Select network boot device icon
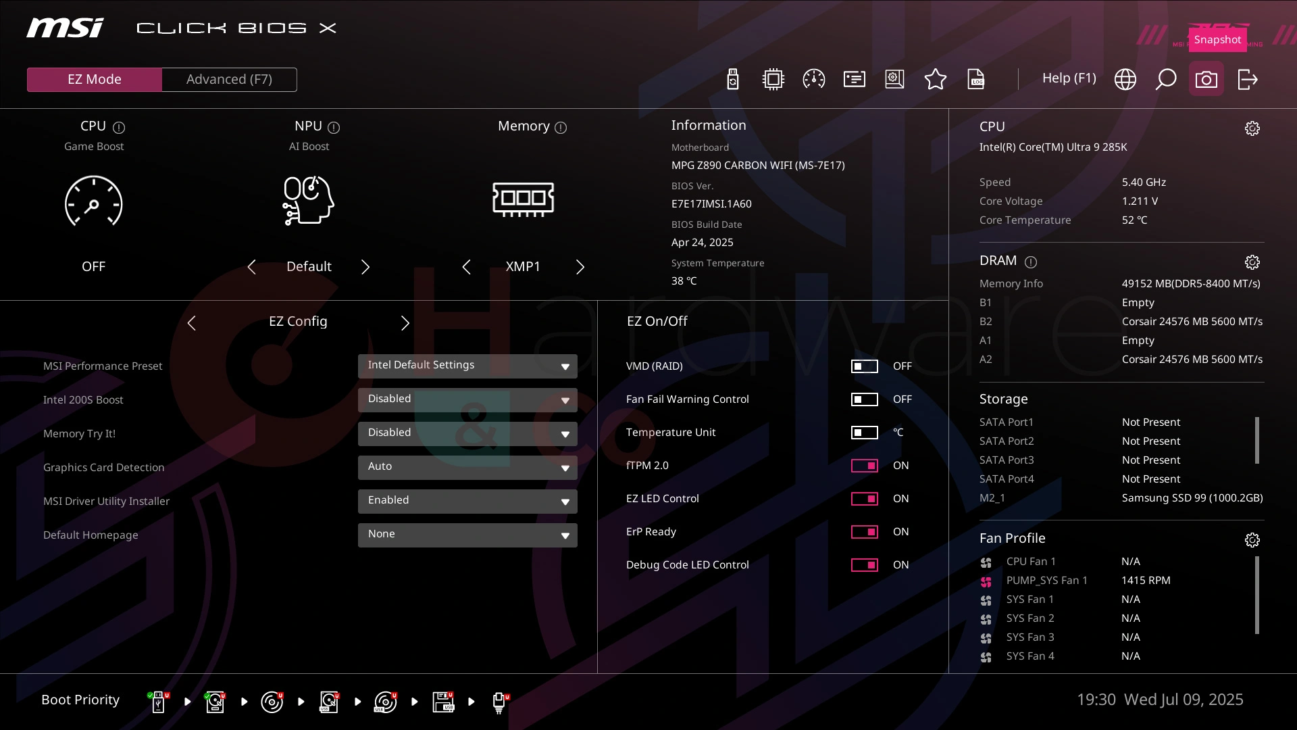Viewport: 1297px width, 730px height. click(x=500, y=702)
